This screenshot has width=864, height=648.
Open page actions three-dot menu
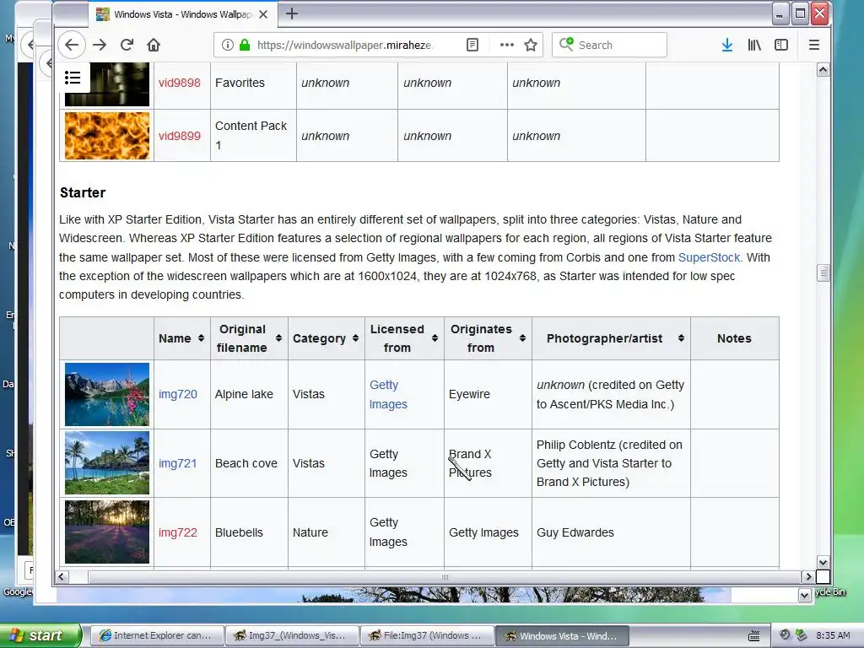(506, 45)
